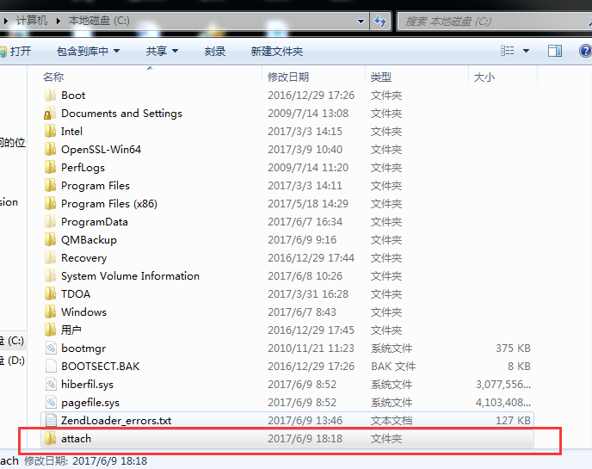This screenshot has width=592, height=469.
Task: Click the 4,103,408... size of pagefile.sys
Action: click(x=503, y=403)
